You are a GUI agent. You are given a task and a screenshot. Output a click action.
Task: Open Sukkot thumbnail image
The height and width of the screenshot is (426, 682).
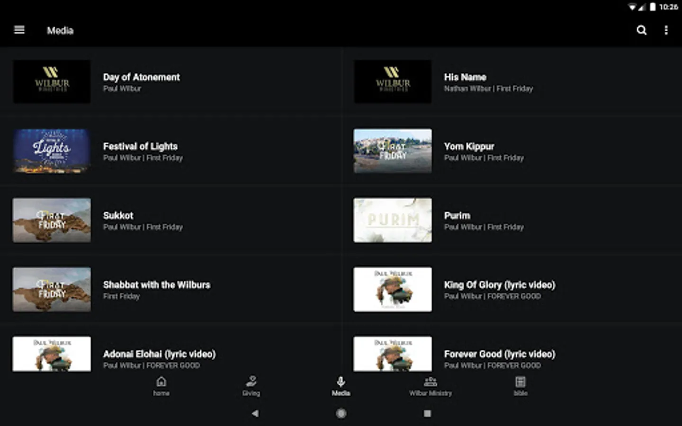pyautogui.click(x=52, y=220)
